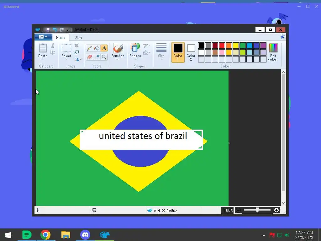This screenshot has width=321, height=241.
Task: Click the Paint Help question mark icon
Action: point(283,37)
